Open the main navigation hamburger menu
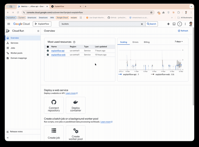Screen dimensions: 199x147 (x=9, y=24)
